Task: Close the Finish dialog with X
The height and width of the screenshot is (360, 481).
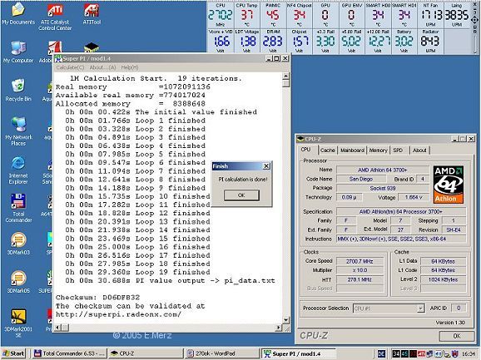Action: point(266,166)
